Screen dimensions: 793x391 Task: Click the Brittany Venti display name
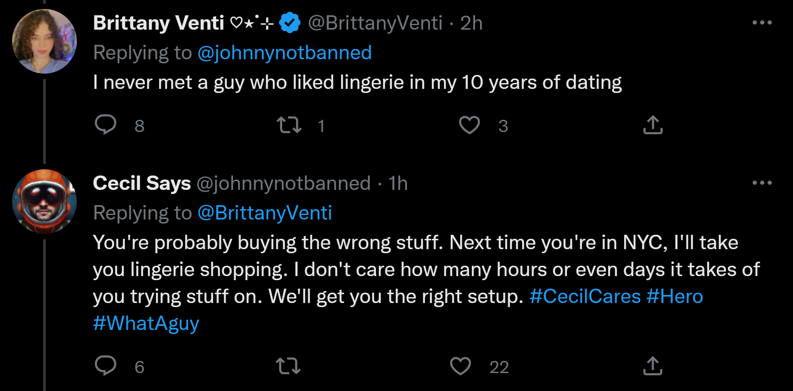(x=159, y=23)
